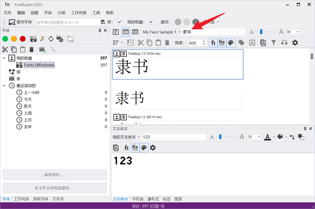
Task: Toggle ligatures fi in text sample panel
Action: (x=126, y=148)
